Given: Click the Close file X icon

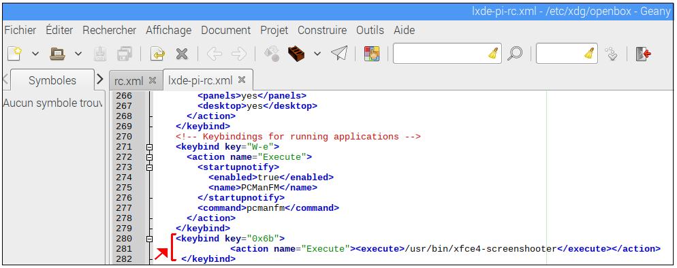Looking at the screenshot, I should pyautogui.click(x=182, y=54).
